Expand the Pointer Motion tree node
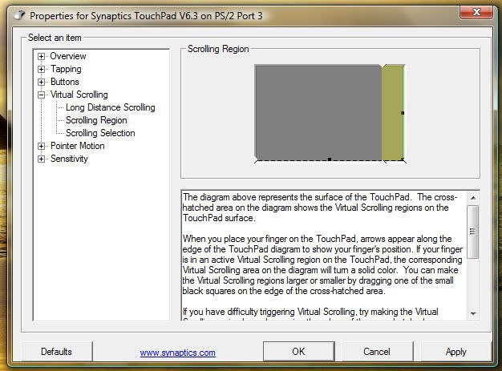The image size is (502, 371). pyautogui.click(x=41, y=146)
